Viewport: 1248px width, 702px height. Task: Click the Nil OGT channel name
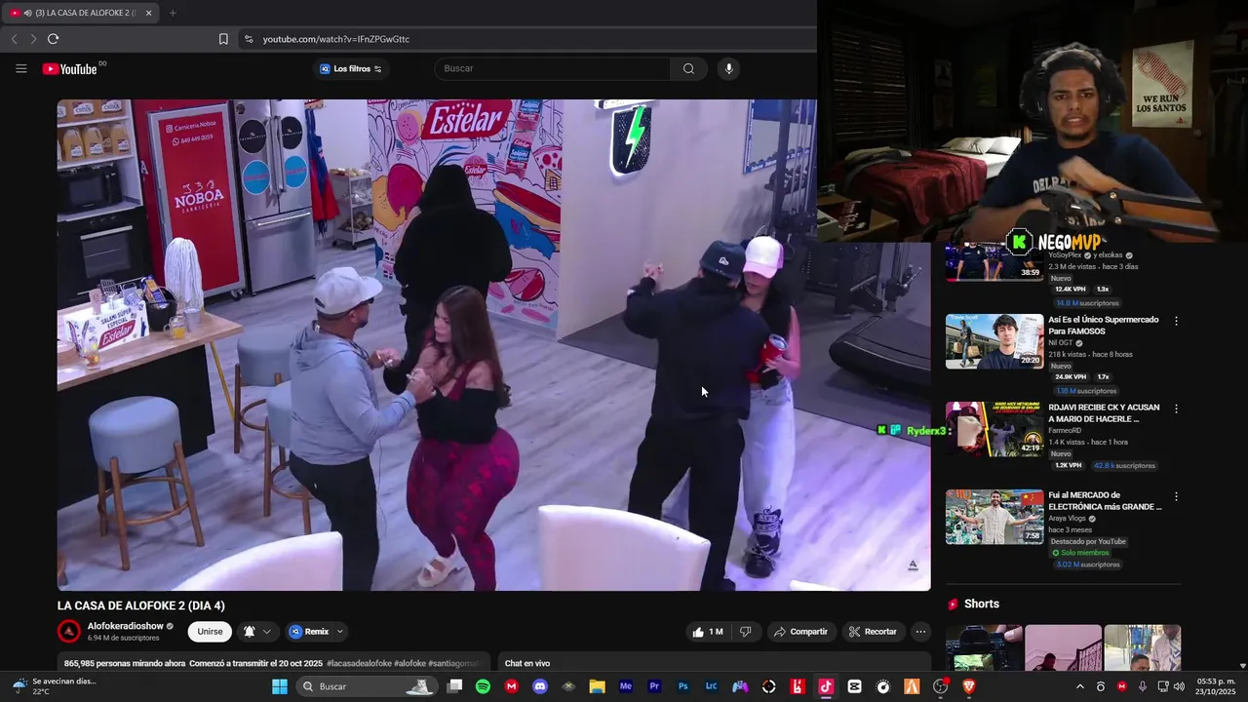pos(1061,343)
